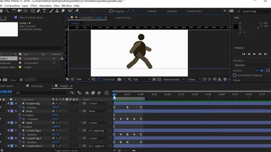The height and width of the screenshot is (152, 271).
Task: Open the Active Camera dropdown
Action: (174, 79)
